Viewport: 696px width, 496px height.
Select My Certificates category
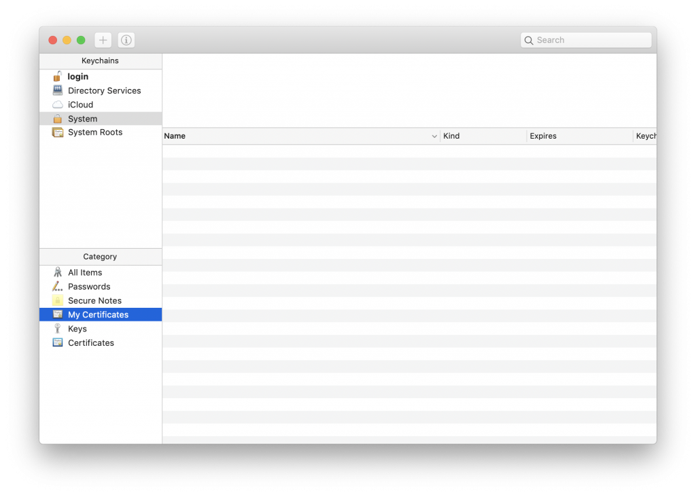point(101,315)
